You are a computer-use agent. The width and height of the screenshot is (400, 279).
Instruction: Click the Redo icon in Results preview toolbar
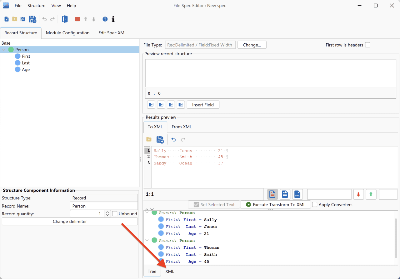[183, 139]
